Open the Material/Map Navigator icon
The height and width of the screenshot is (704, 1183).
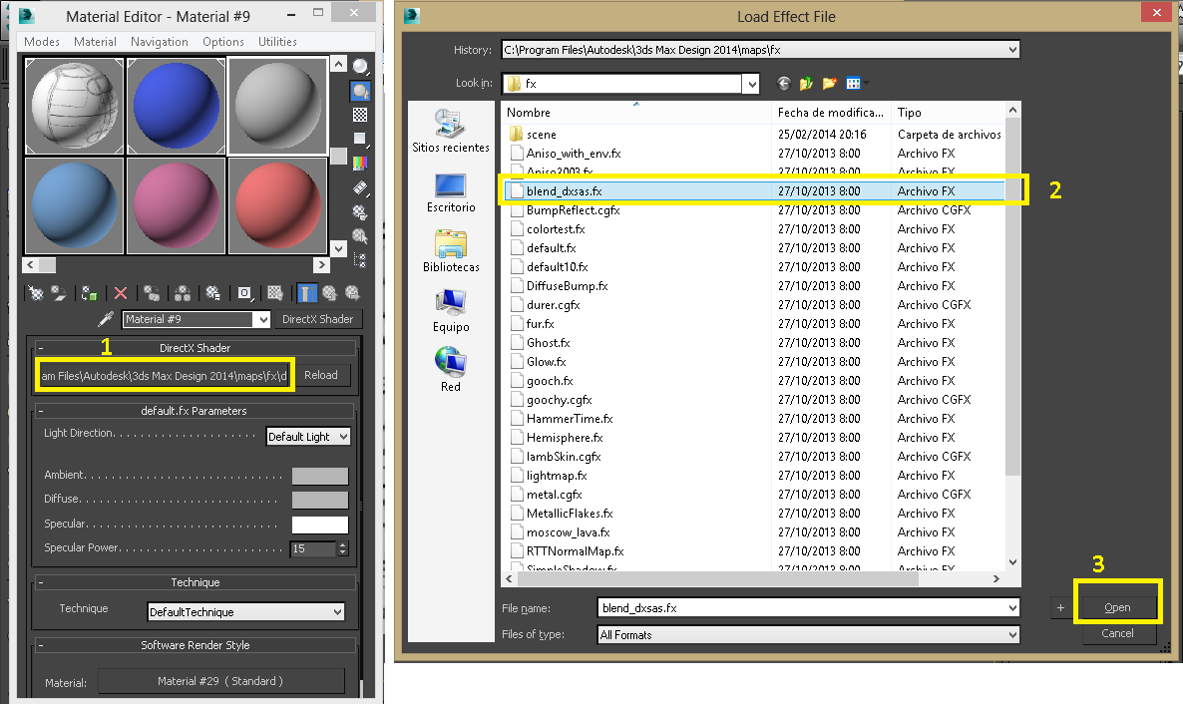(x=361, y=260)
